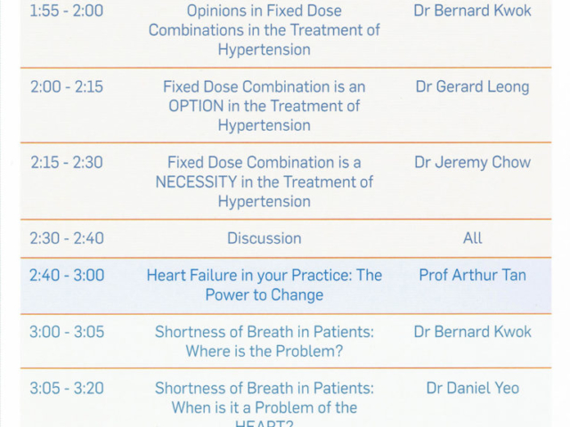The width and height of the screenshot is (570, 427).
Task: Click the 2:15 - 2:30 time entry
Action: pyautogui.click(x=67, y=163)
